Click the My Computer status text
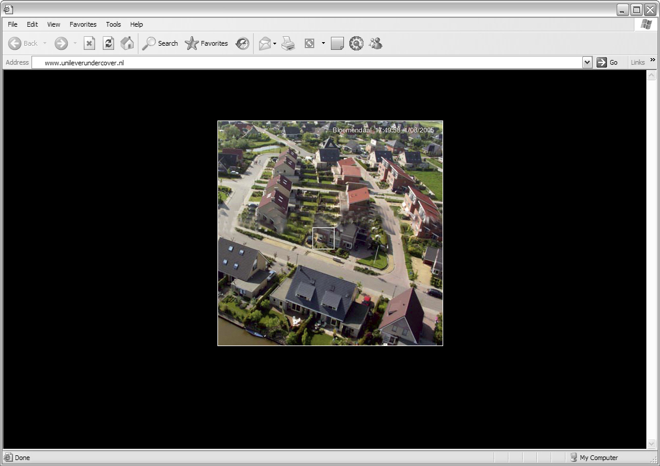Image resolution: width=660 pixels, height=466 pixels. pyautogui.click(x=599, y=458)
